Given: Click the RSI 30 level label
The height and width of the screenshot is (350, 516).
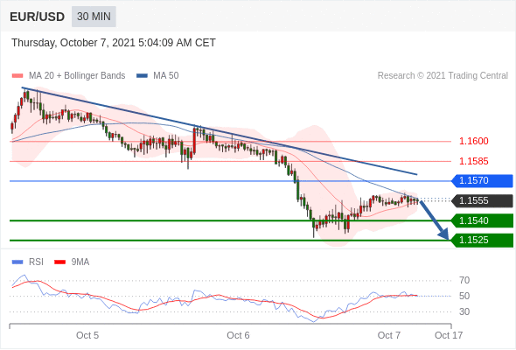Looking at the screenshot, I should 464,311.
